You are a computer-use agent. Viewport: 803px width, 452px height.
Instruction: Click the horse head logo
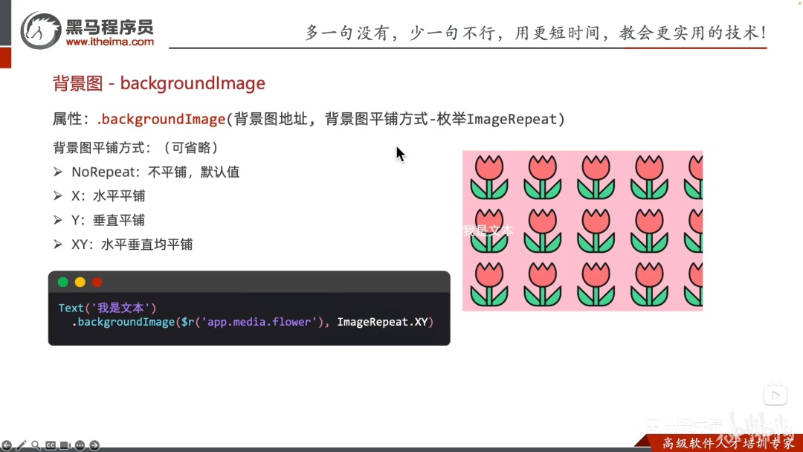click(x=41, y=30)
